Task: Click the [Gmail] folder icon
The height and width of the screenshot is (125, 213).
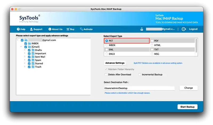Action: tap(30, 47)
